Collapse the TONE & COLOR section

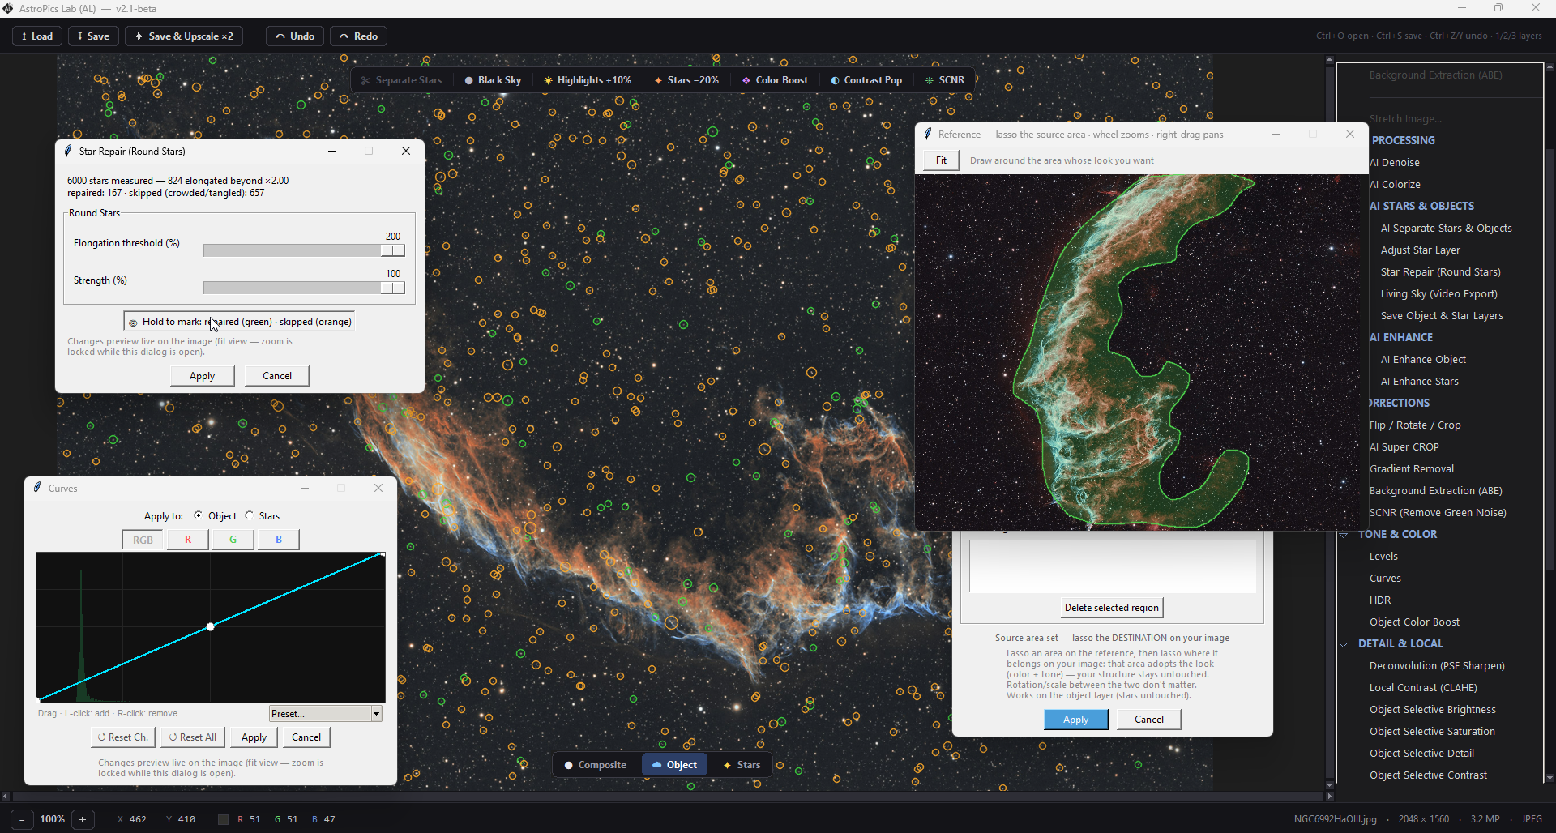coord(1343,534)
